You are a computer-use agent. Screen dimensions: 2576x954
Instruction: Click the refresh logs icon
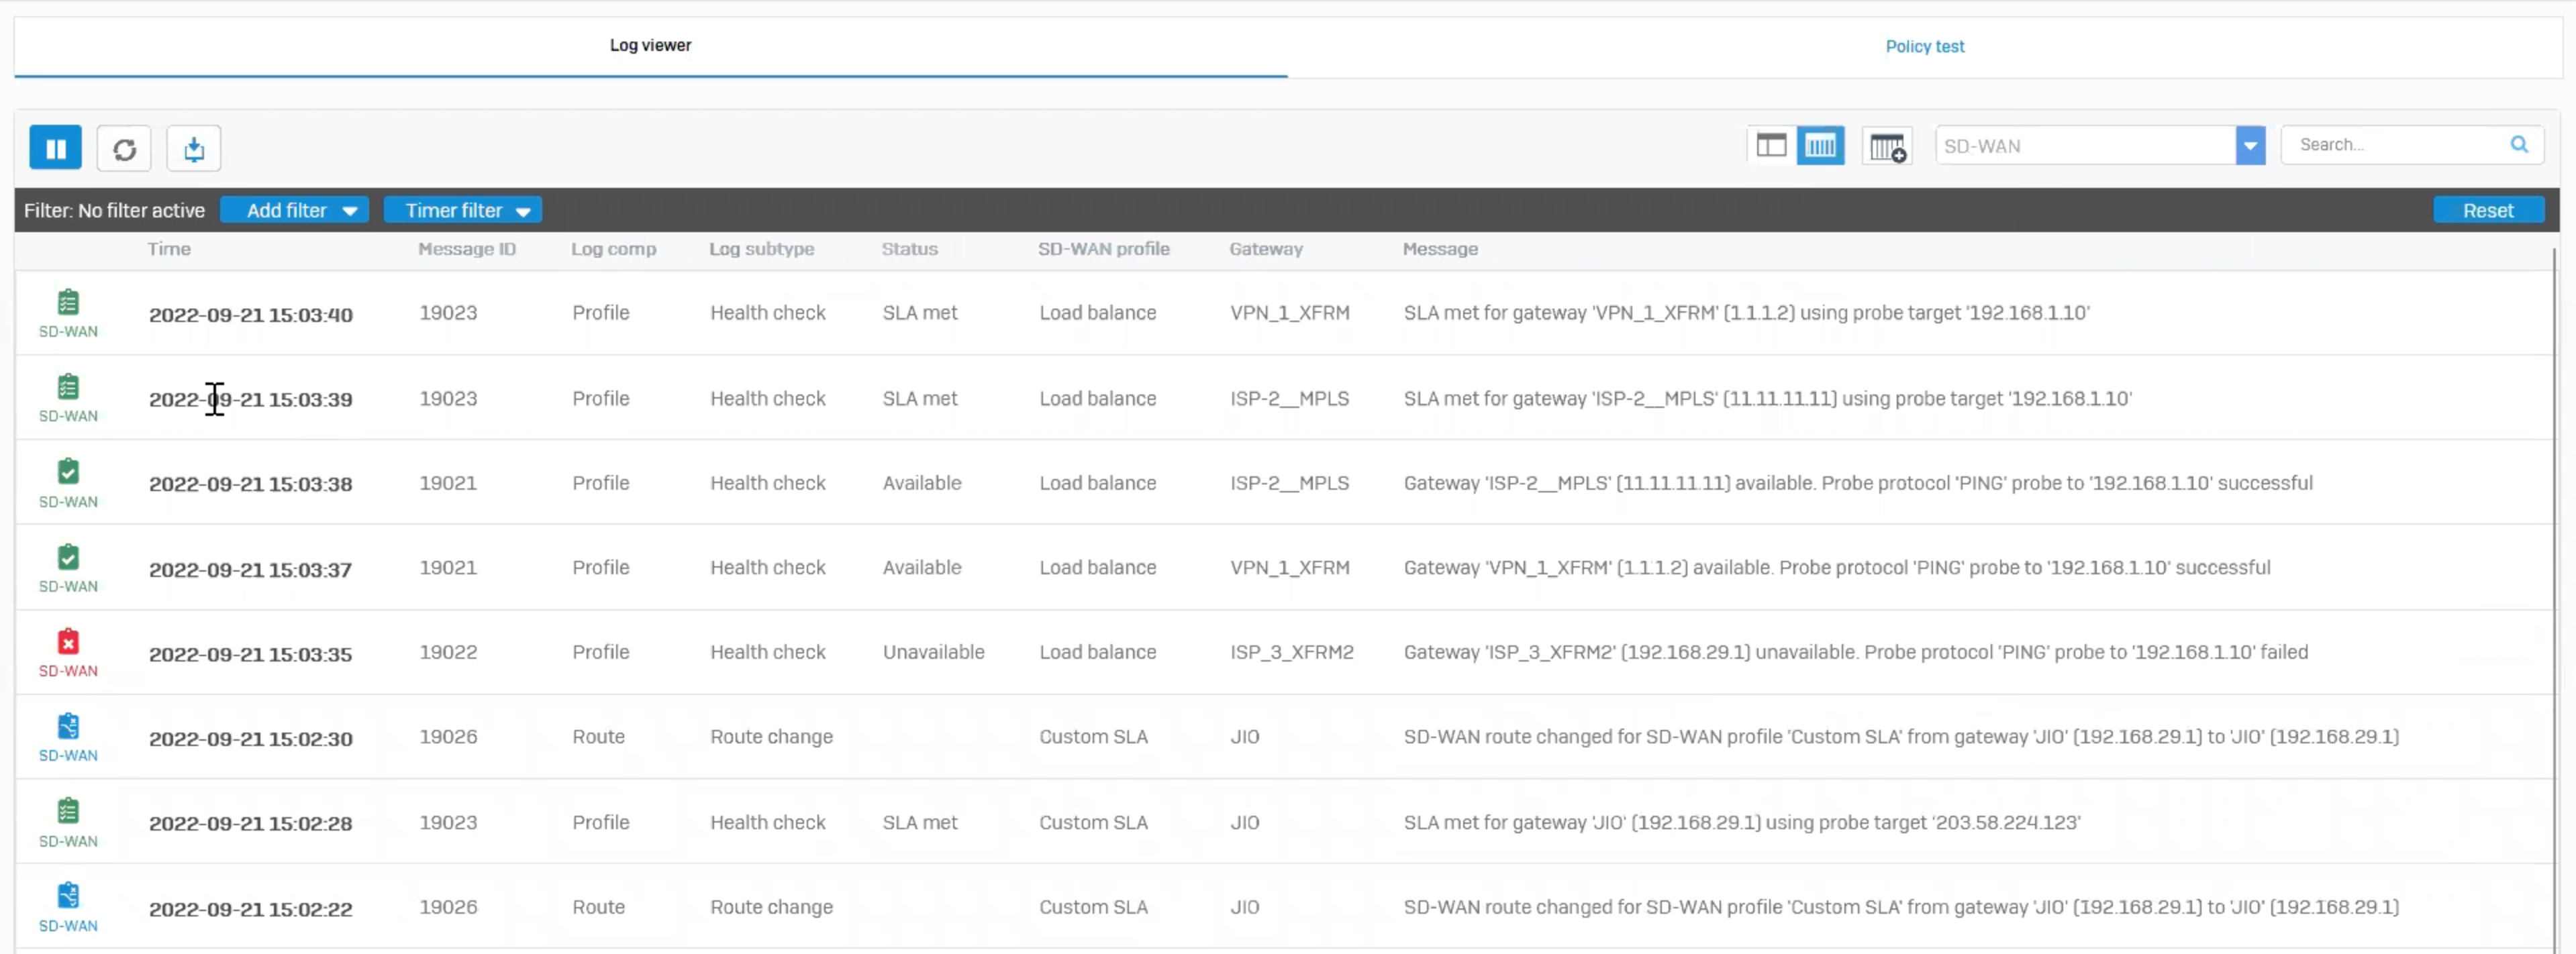(x=124, y=149)
